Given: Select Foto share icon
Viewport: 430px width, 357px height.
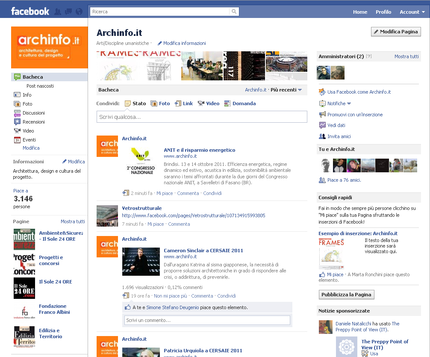Looking at the screenshot, I should [153, 103].
